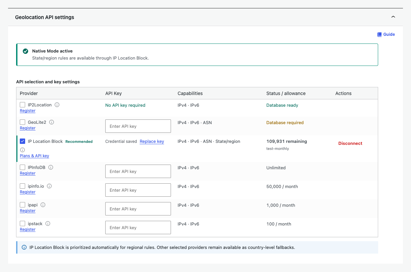Collapse the Geolocation API settings panel
The width and height of the screenshot is (411, 272).
pyautogui.click(x=393, y=17)
